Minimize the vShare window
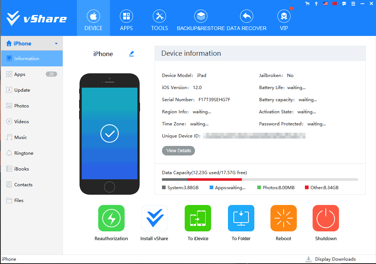This screenshot has width=376, height=264. coord(362,4)
